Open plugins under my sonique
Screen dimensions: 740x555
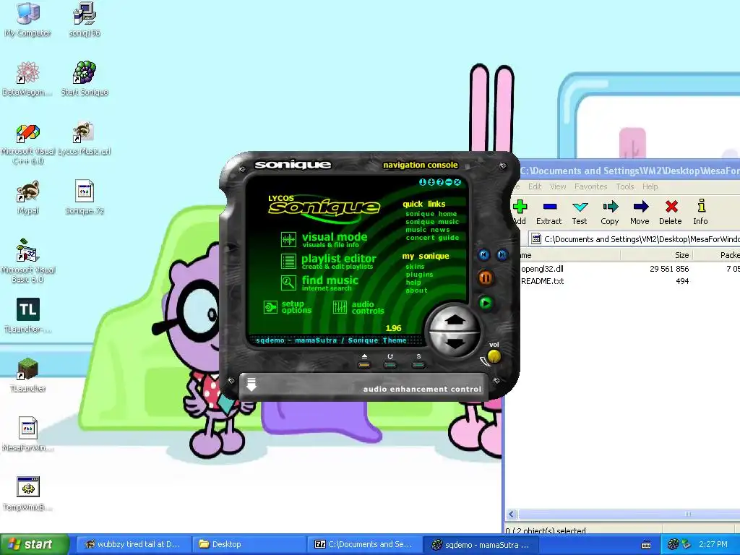coord(419,275)
